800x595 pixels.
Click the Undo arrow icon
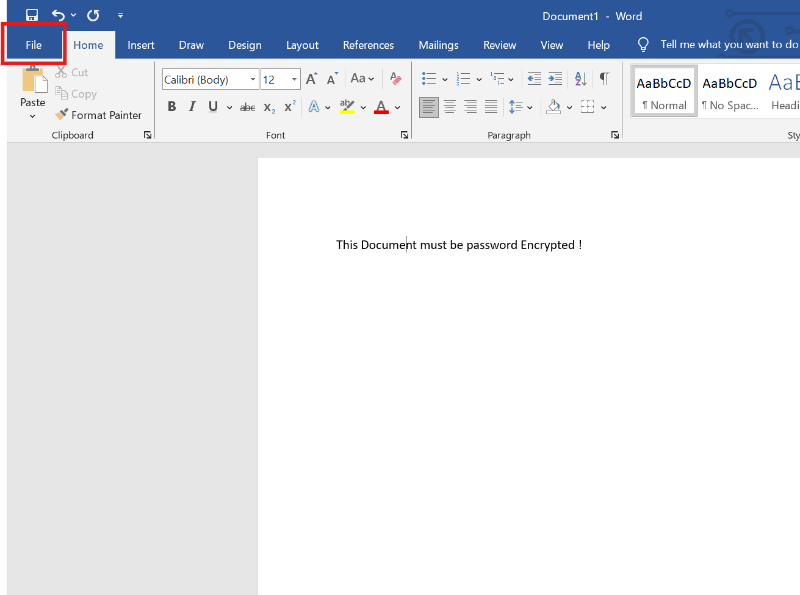click(58, 15)
